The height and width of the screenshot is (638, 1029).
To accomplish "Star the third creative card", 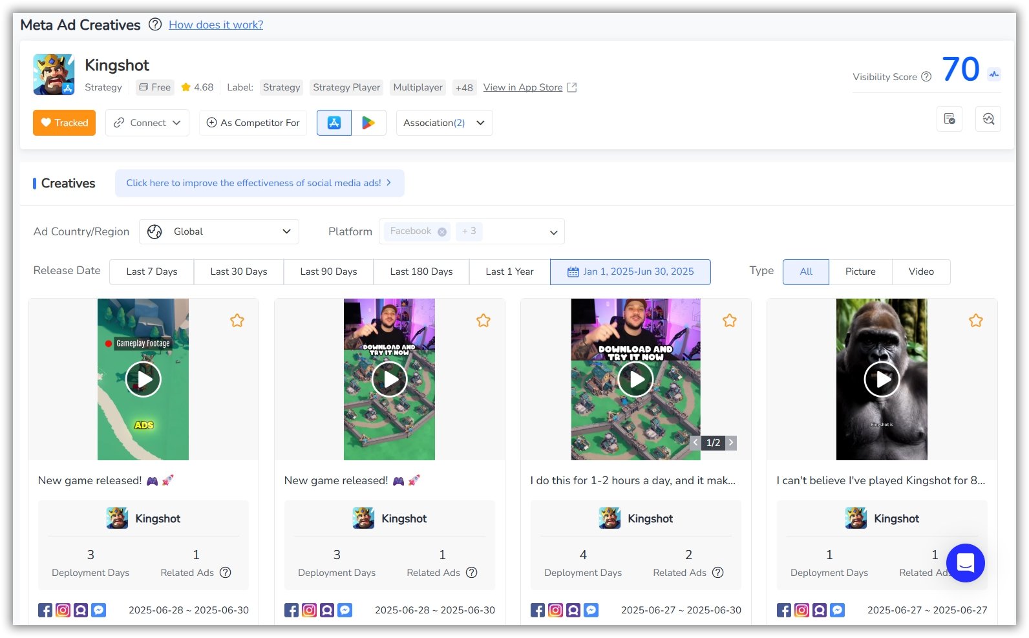I will click(730, 320).
